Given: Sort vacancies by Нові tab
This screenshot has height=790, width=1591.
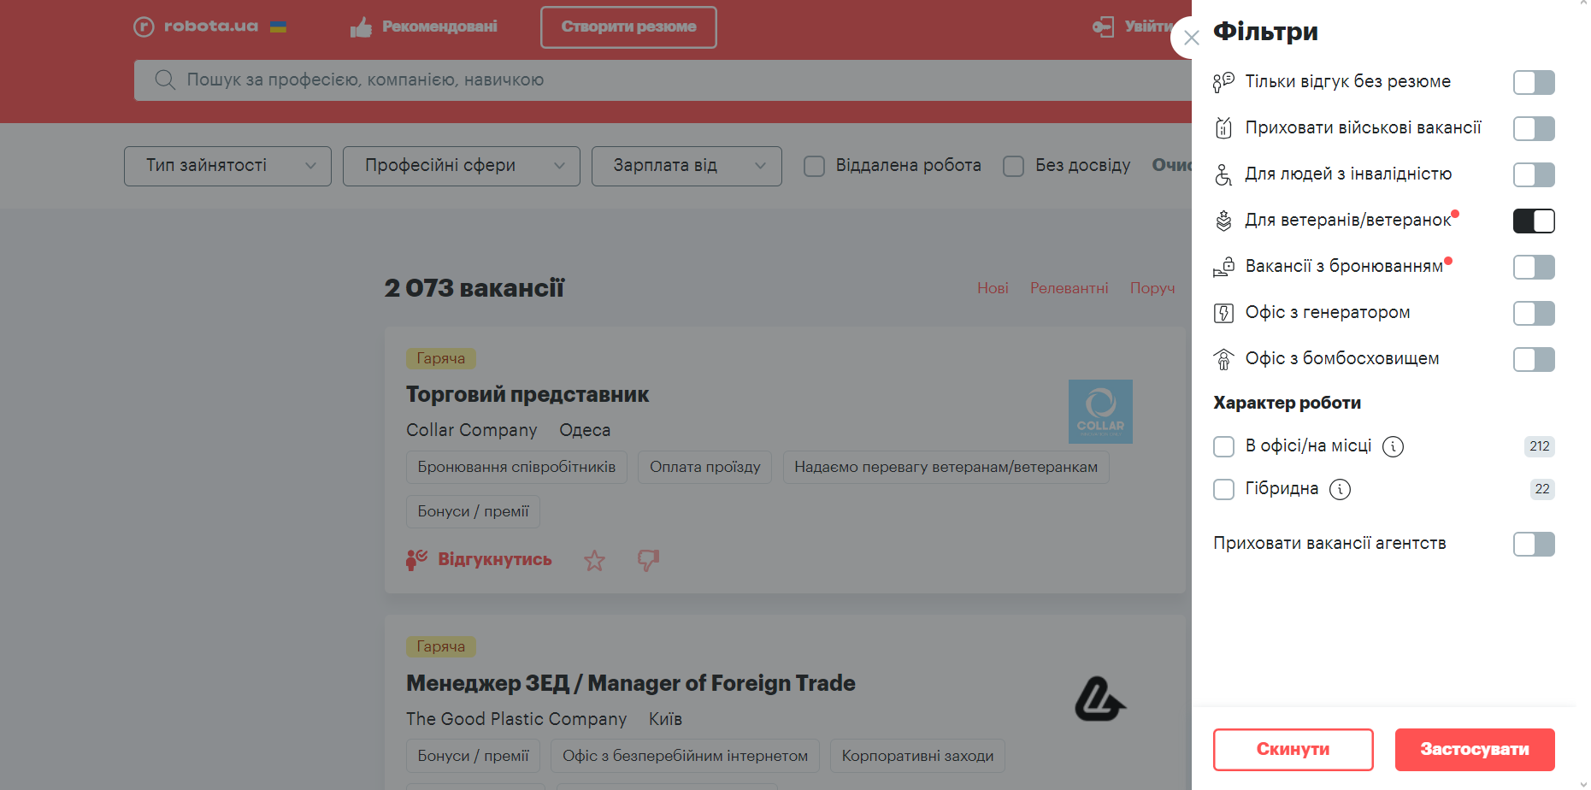Looking at the screenshot, I should click(993, 288).
